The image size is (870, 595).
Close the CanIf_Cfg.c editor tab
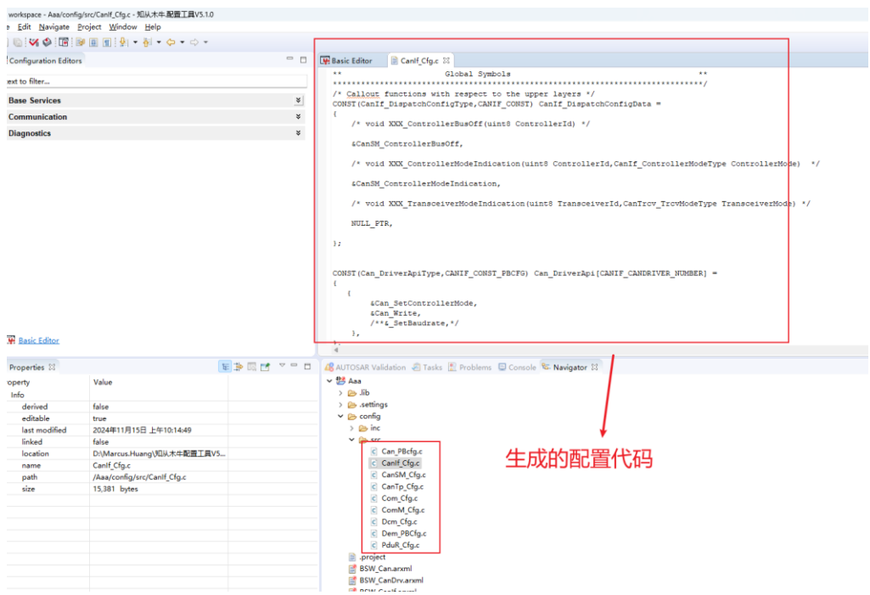pyautogui.click(x=447, y=60)
